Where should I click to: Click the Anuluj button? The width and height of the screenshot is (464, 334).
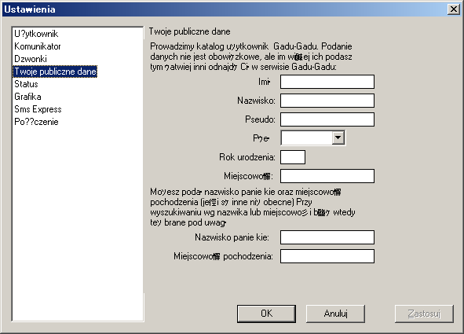tap(335, 314)
